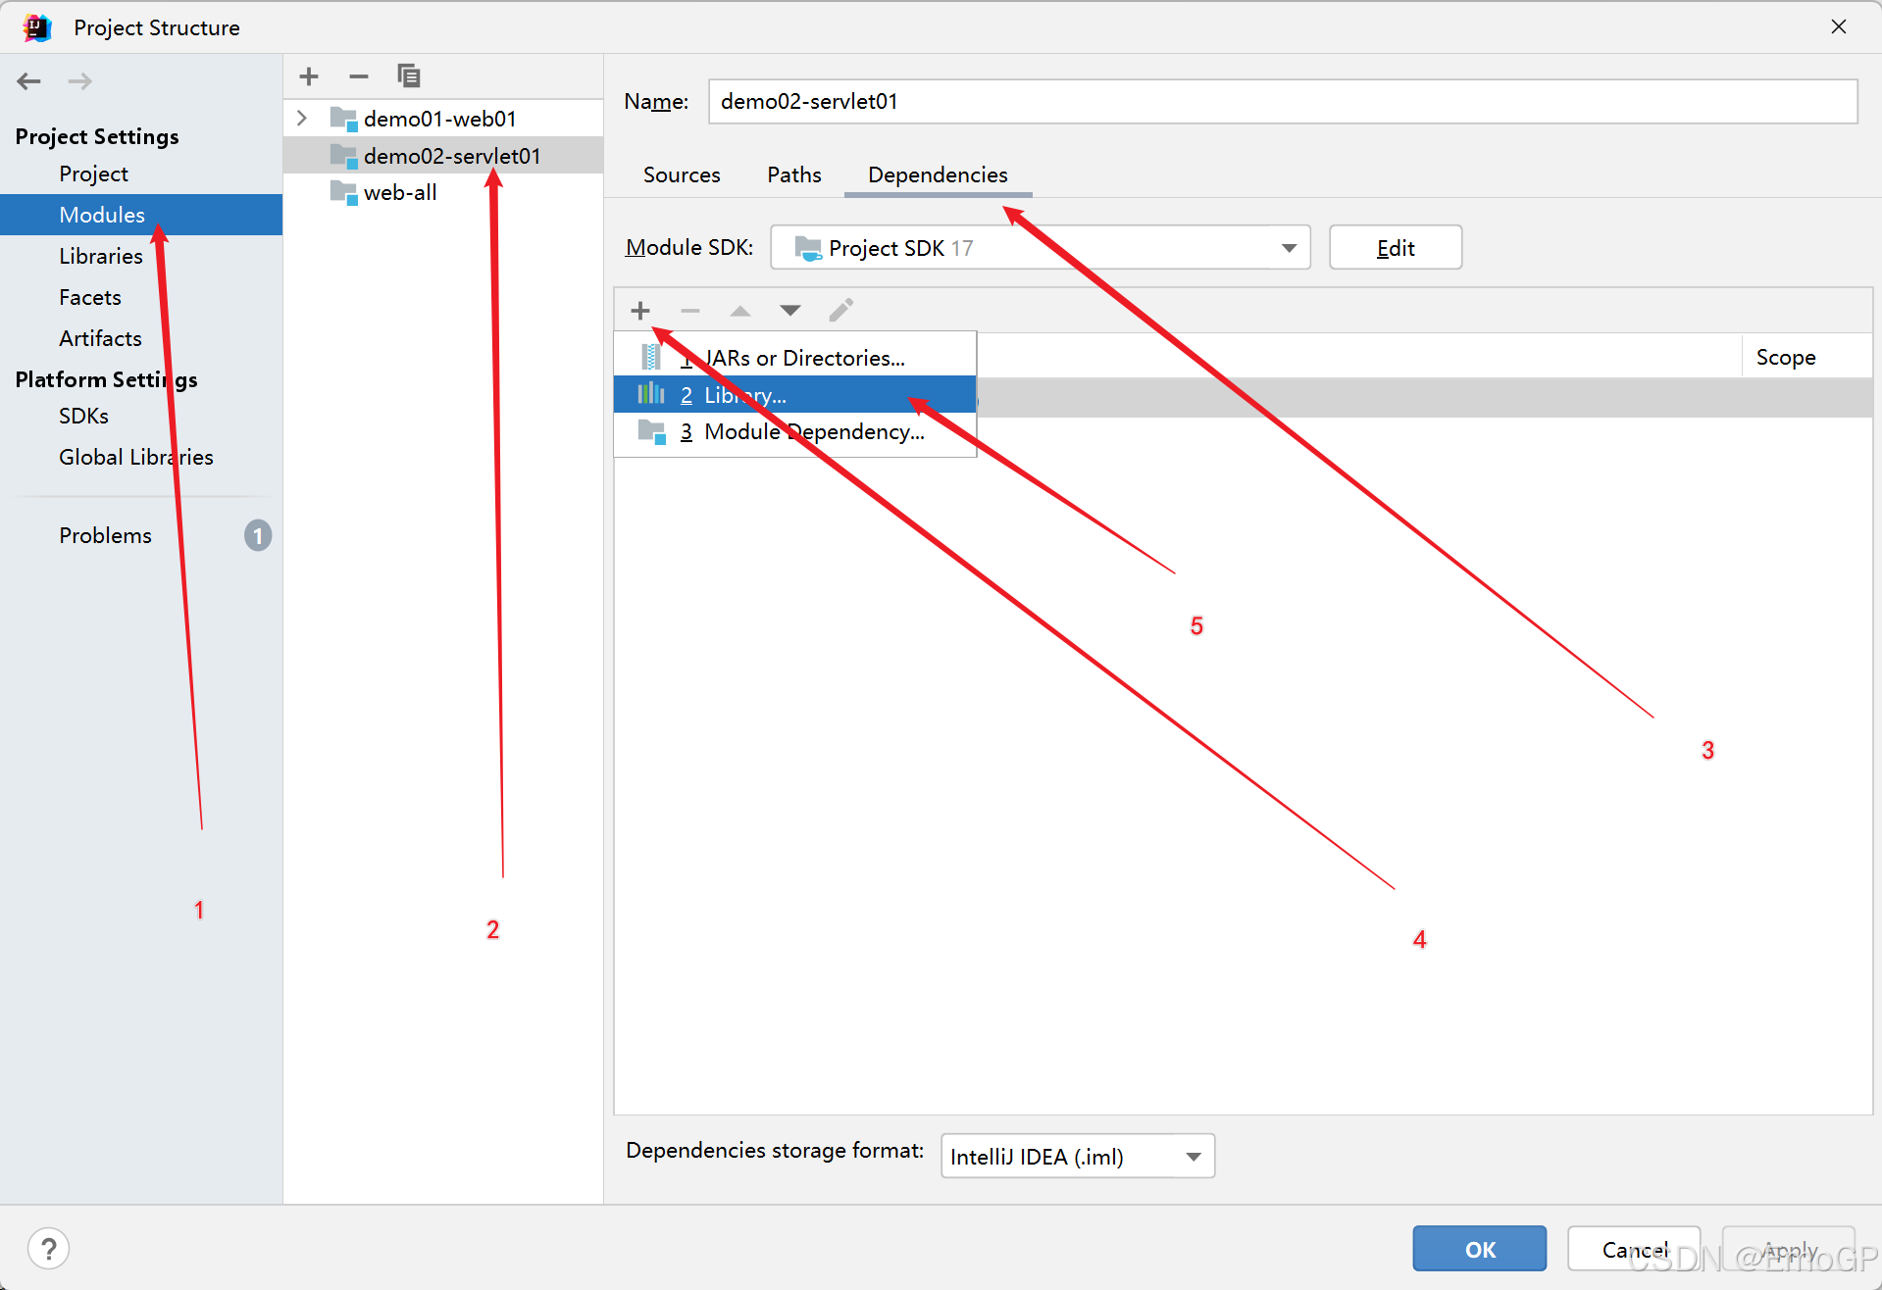1882x1290 pixels.
Task: Click the Edit SDK button
Action: coord(1396,248)
